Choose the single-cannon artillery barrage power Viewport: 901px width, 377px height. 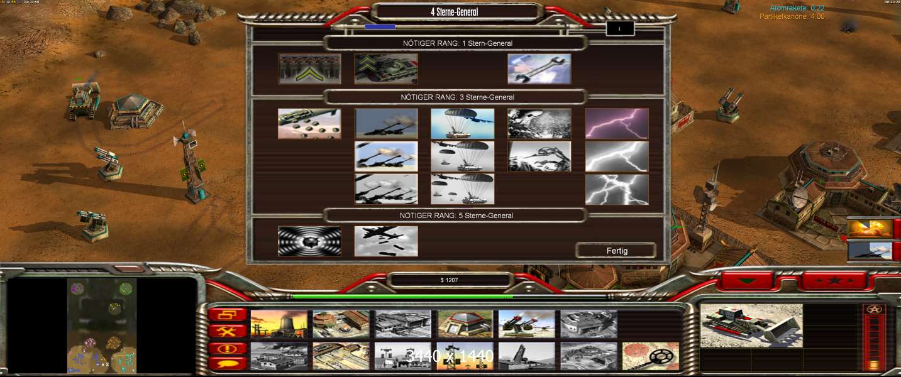(x=386, y=124)
